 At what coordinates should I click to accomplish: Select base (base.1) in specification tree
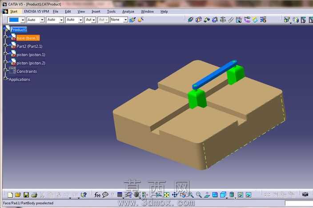point(28,38)
